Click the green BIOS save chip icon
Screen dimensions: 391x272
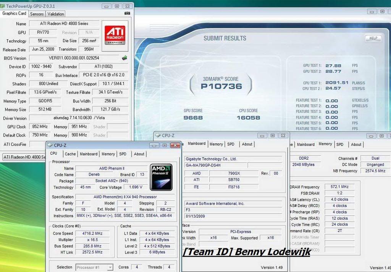(124, 58)
